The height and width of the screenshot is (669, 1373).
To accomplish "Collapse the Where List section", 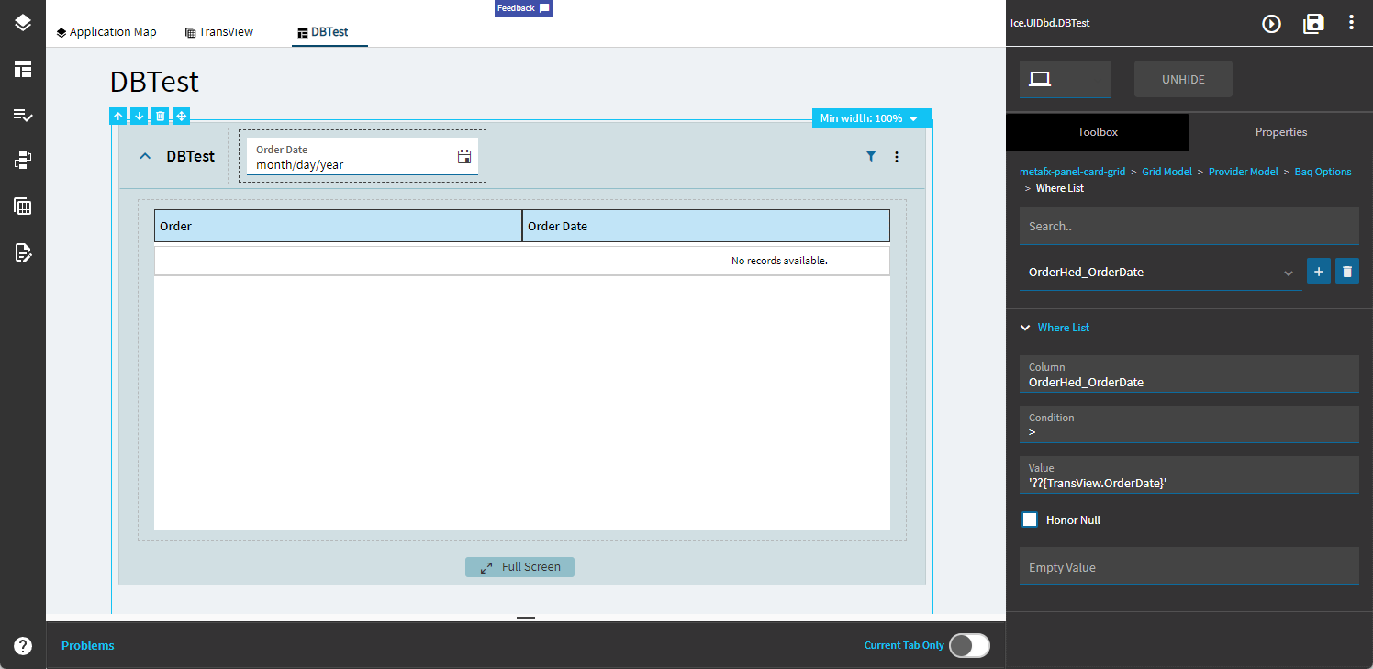I will click(x=1026, y=328).
